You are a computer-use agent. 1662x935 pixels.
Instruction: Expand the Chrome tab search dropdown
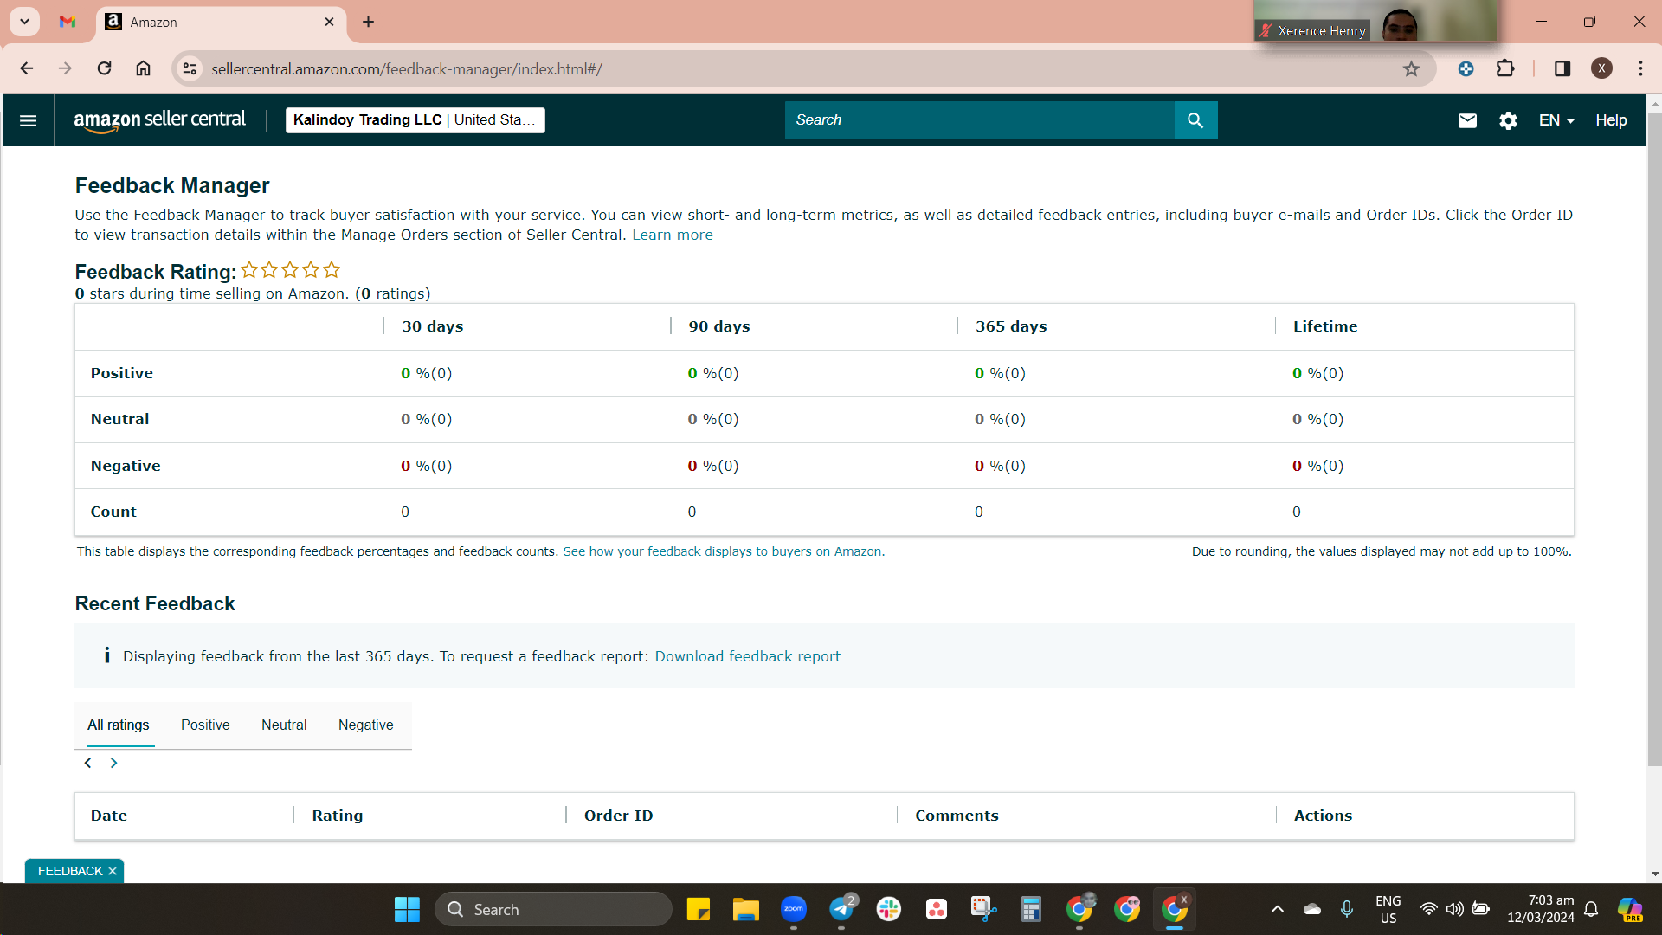[x=24, y=22]
